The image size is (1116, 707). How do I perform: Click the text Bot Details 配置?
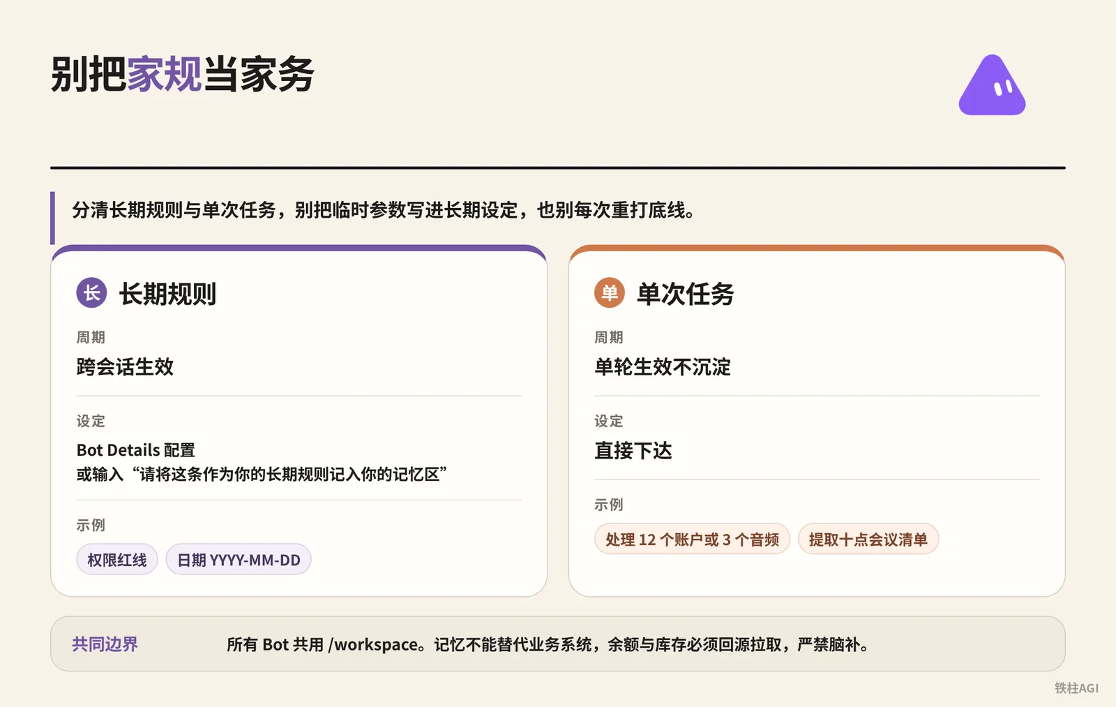coord(136,450)
